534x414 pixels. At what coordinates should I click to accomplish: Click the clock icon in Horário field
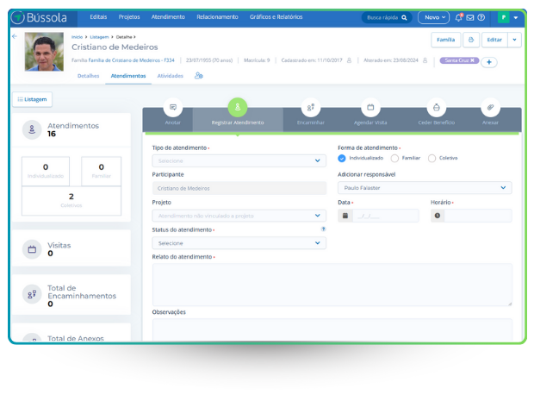(438, 216)
